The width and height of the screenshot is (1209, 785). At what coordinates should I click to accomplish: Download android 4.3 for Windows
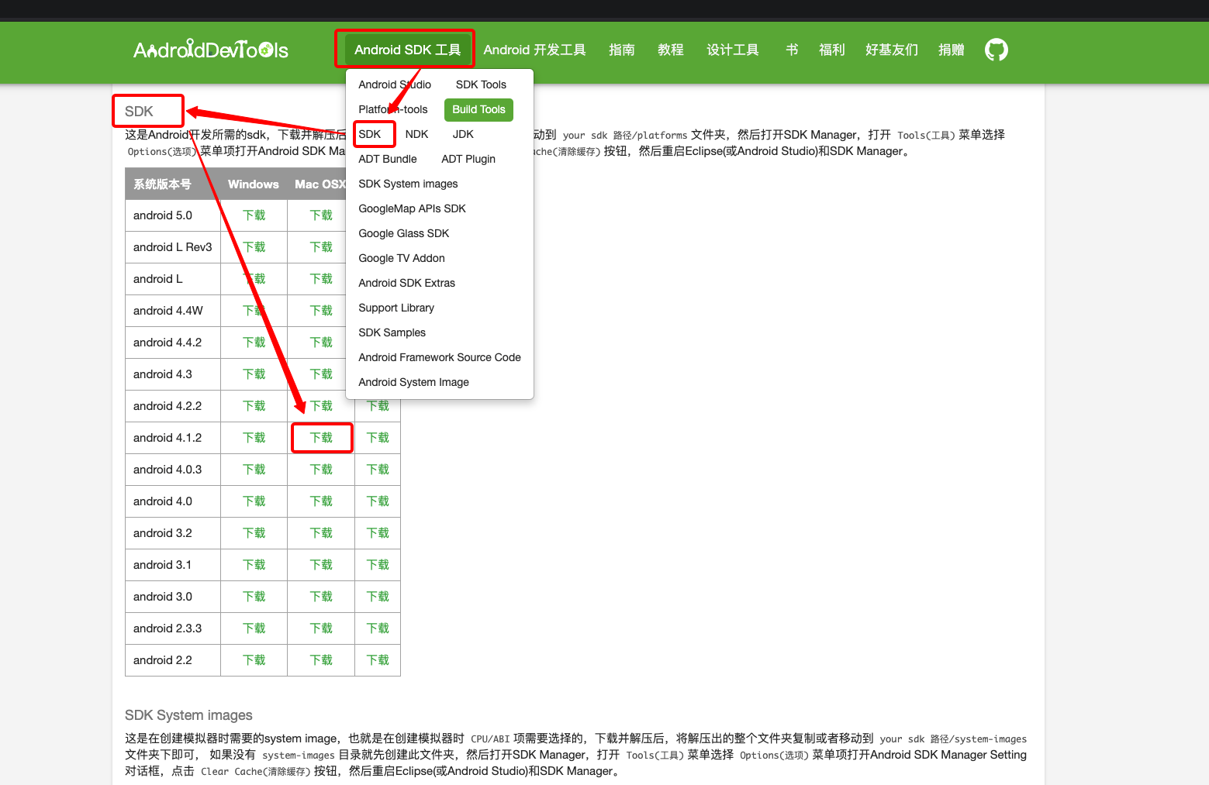click(254, 374)
